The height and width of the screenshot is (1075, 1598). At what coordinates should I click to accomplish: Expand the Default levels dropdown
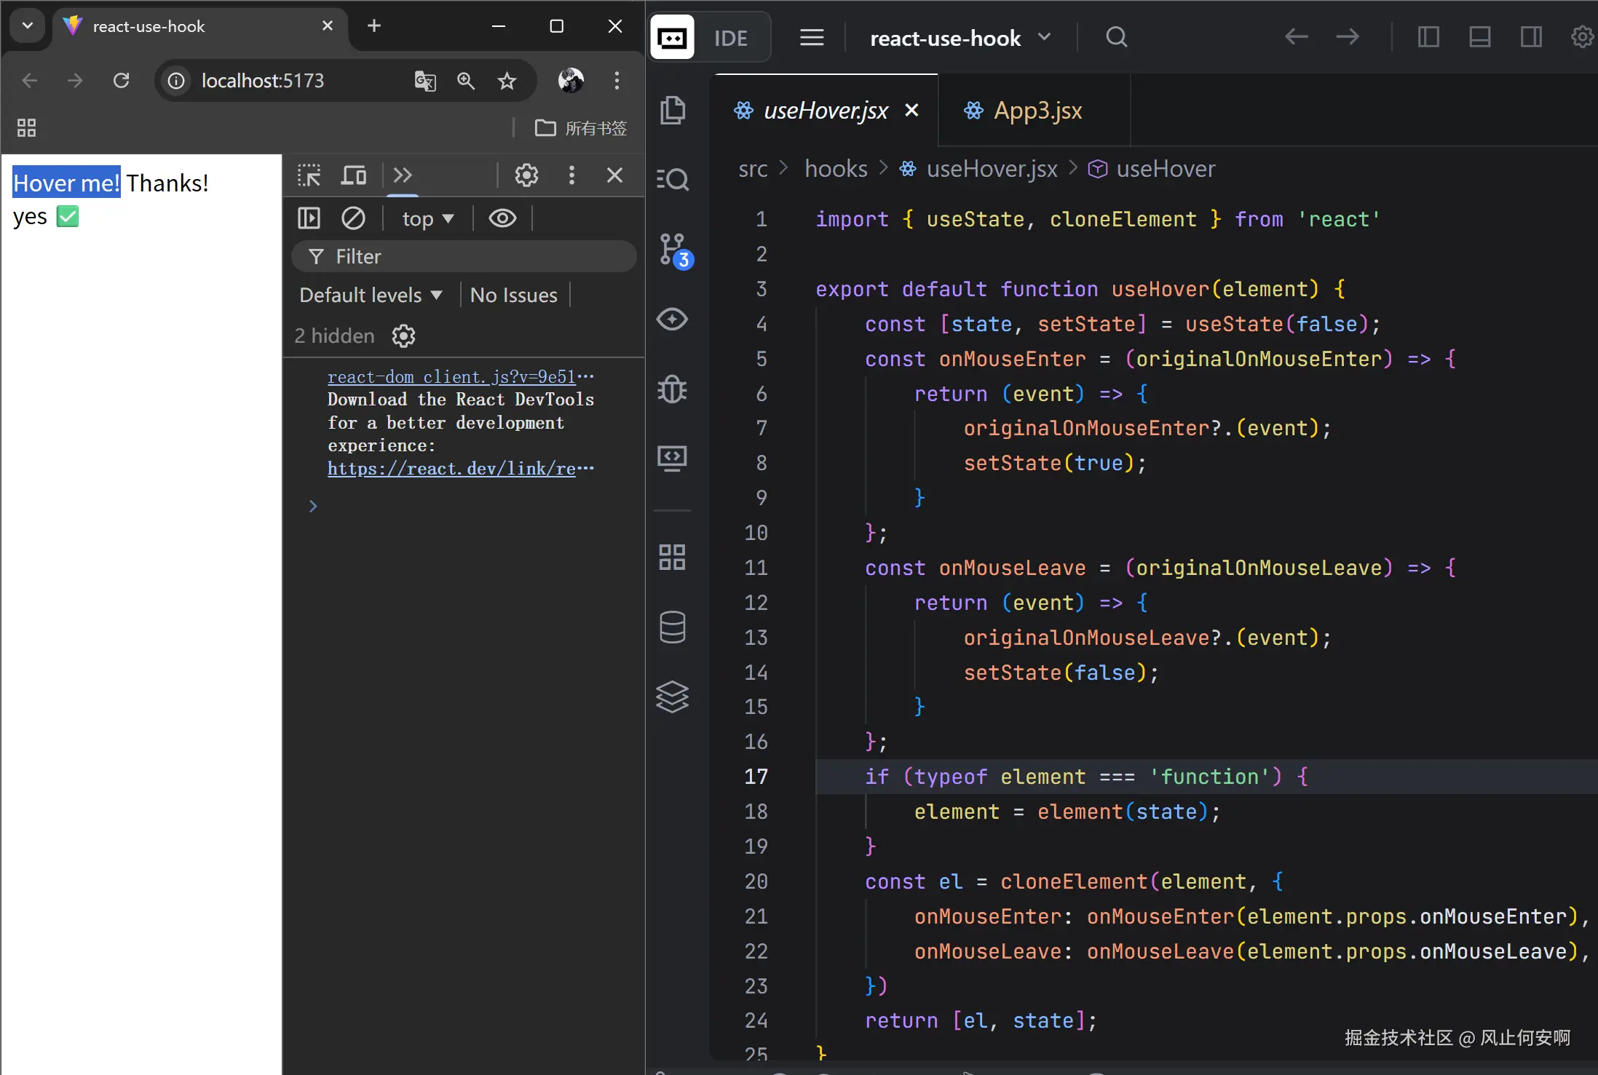[x=371, y=295]
